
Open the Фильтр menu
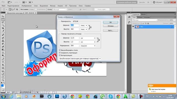pyautogui.click(x=53, y=6)
